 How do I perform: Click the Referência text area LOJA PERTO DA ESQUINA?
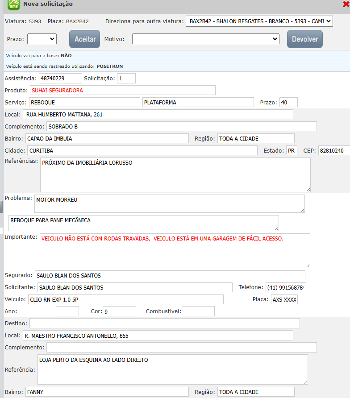[173, 369]
